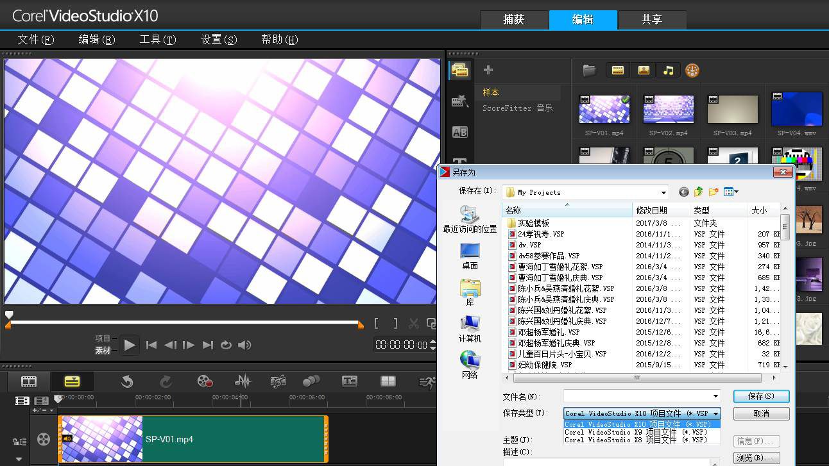Click the video track film-reel icon
Viewport: 829px width, 466px height.
point(43,439)
